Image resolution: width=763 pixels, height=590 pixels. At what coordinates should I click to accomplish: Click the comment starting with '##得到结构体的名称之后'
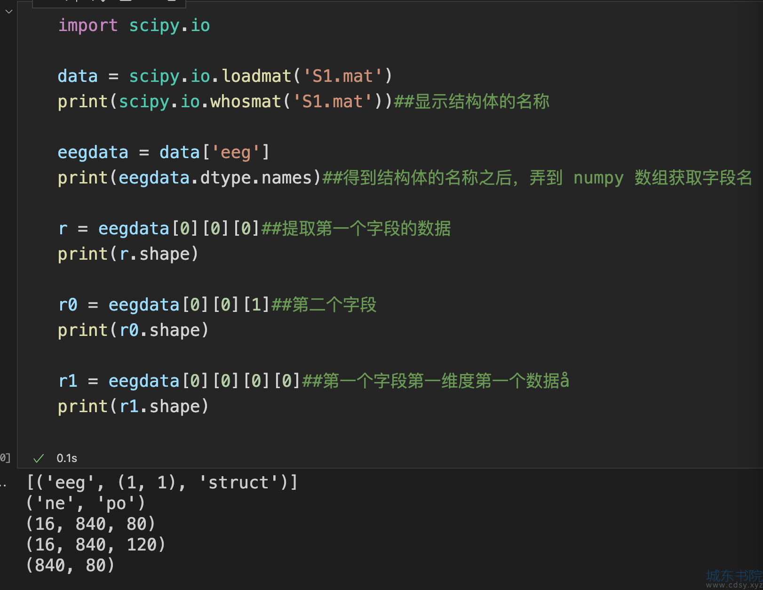[x=537, y=178]
